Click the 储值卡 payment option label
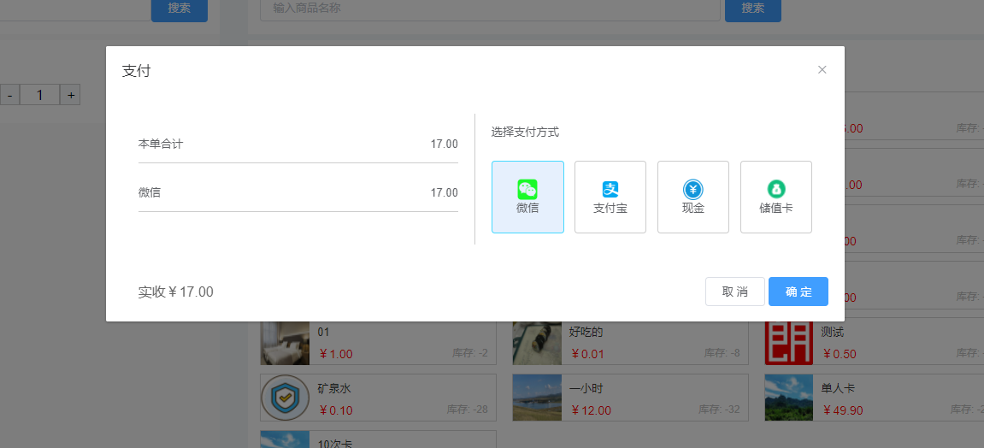The width and height of the screenshot is (984, 448). point(776,209)
